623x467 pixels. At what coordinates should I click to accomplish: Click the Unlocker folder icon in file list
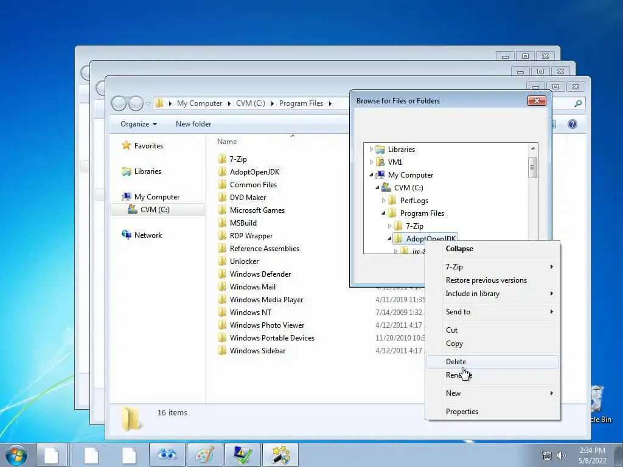coord(223,261)
